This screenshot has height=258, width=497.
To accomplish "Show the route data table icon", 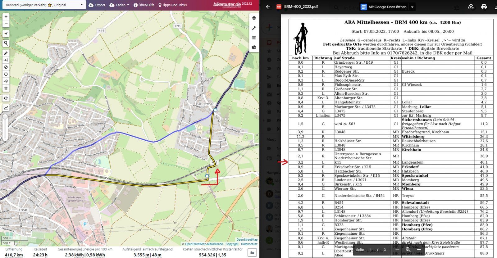I will (x=254, y=38).
